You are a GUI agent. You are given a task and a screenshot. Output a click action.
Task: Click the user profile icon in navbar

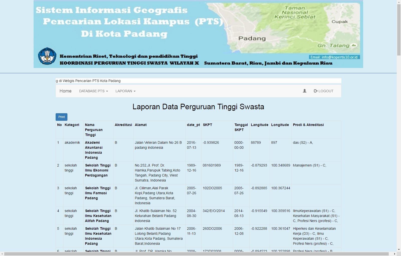(305, 91)
